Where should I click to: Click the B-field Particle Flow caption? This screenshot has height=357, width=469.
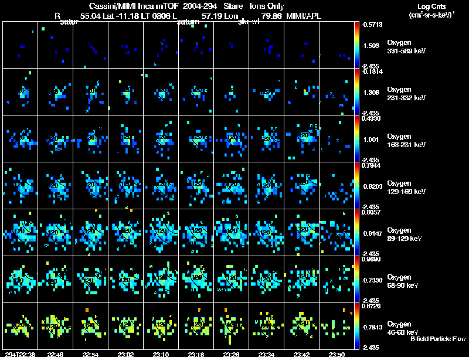pos(438,339)
